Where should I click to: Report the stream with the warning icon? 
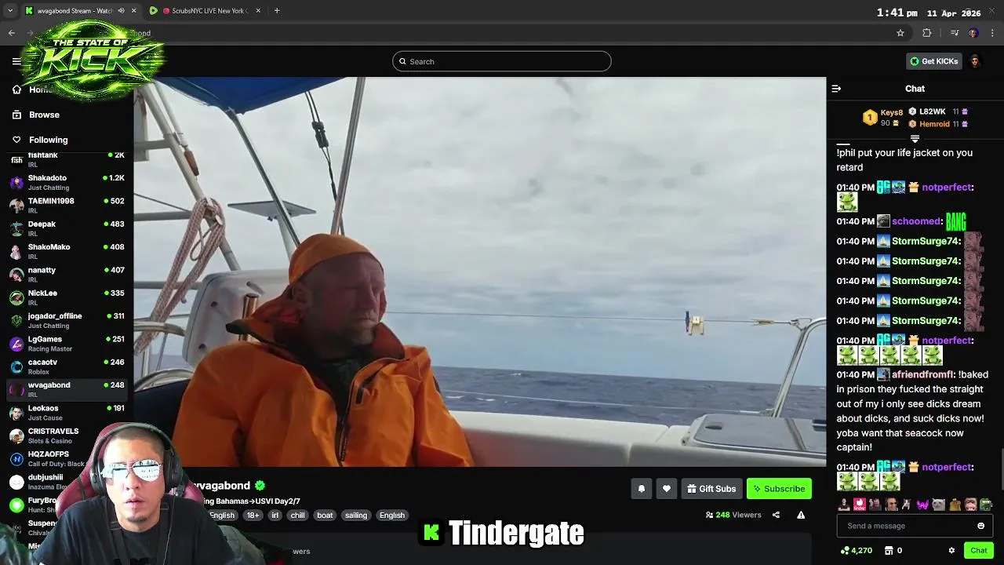pos(801,515)
